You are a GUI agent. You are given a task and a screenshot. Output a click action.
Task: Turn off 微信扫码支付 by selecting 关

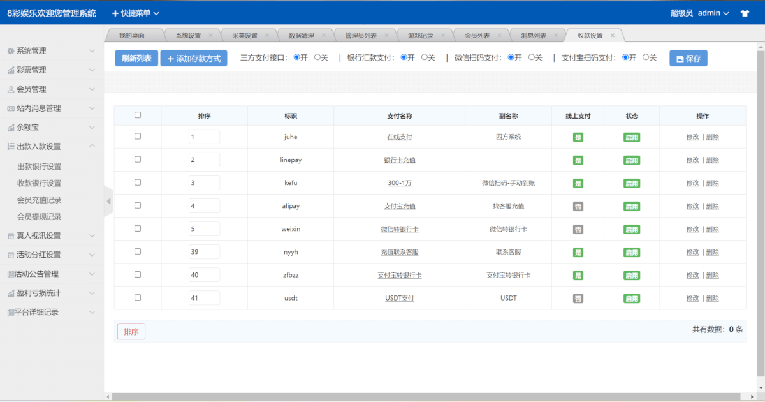tap(531, 57)
